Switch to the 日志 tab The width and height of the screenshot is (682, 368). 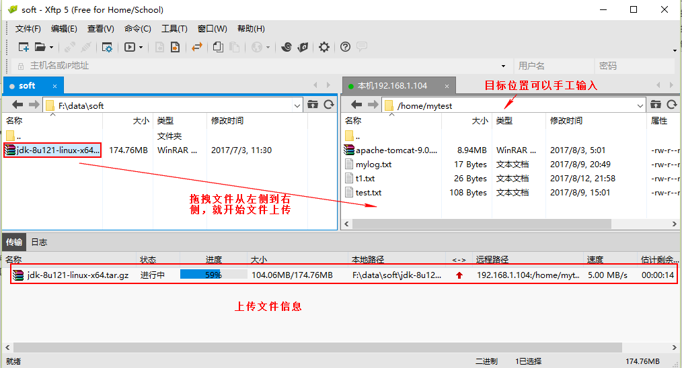(x=39, y=242)
